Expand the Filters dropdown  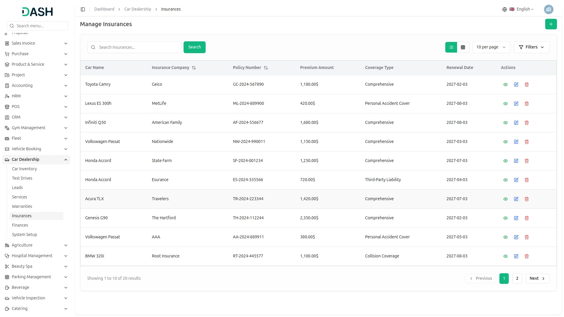click(531, 47)
